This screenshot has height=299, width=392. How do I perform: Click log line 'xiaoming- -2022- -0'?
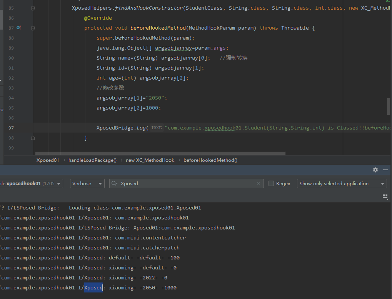(x=138, y=278)
